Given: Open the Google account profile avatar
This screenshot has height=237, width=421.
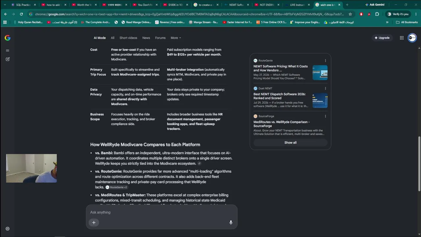Looking at the screenshot, I should click(x=412, y=38).
